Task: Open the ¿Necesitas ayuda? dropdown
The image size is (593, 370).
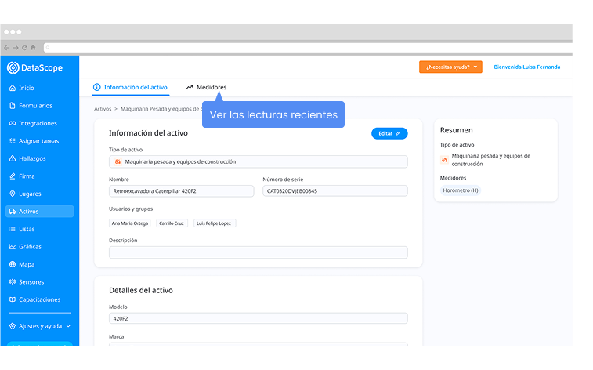Action: click(450, 67)
